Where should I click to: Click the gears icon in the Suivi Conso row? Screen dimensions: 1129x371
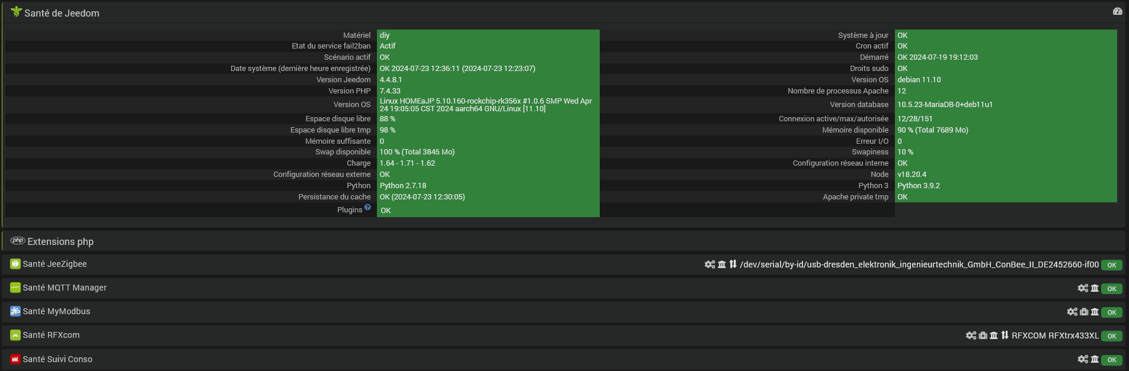(1083, 359)
